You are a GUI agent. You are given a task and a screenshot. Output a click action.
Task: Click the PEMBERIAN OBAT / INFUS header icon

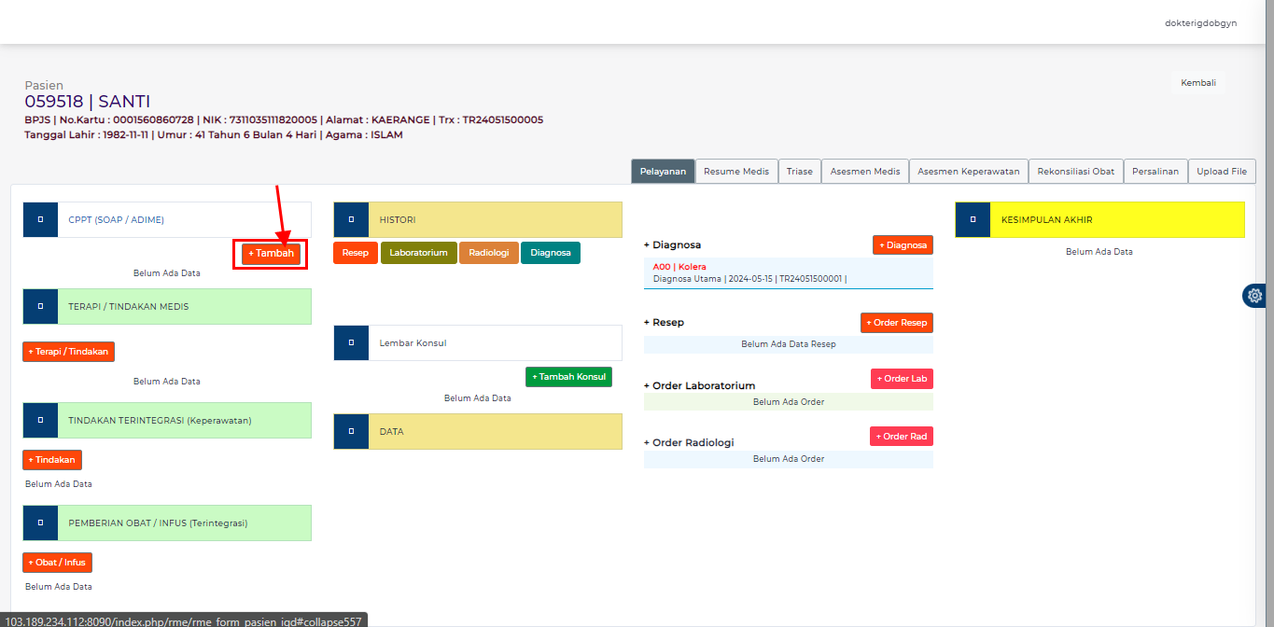tap(39, 522)
